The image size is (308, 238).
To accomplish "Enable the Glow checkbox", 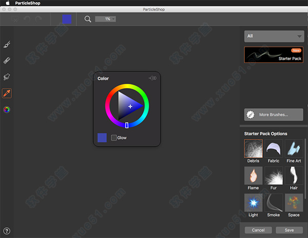I will pos(114,137).
